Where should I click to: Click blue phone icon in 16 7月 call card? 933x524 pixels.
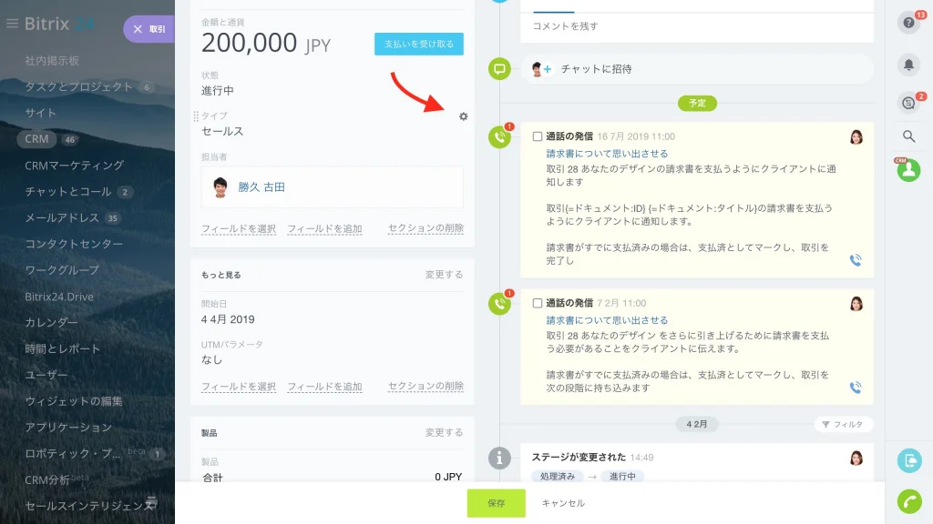pos(856,260)
